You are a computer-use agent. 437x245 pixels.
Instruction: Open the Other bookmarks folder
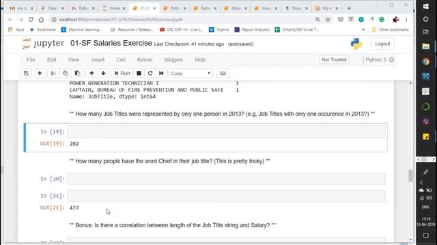point(390,29)
